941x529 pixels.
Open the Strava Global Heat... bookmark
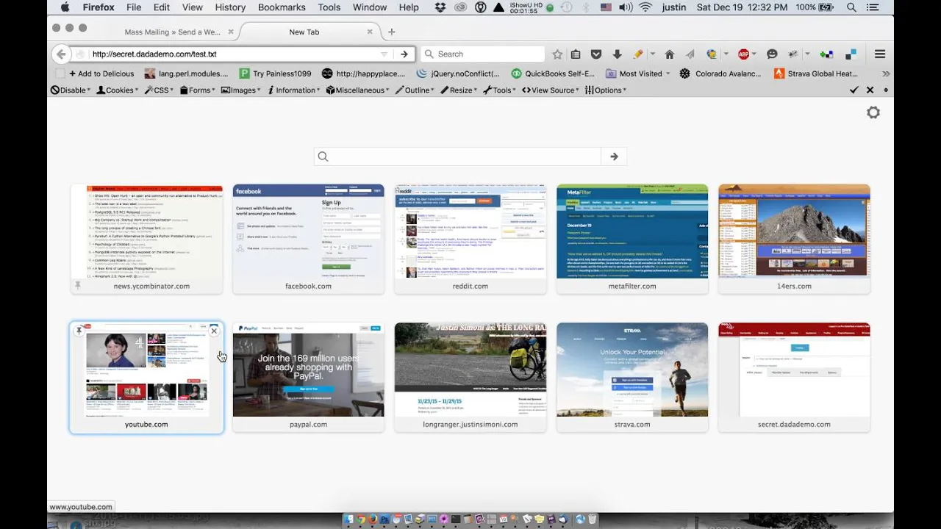pyautogui.click(x=816, y=73)
